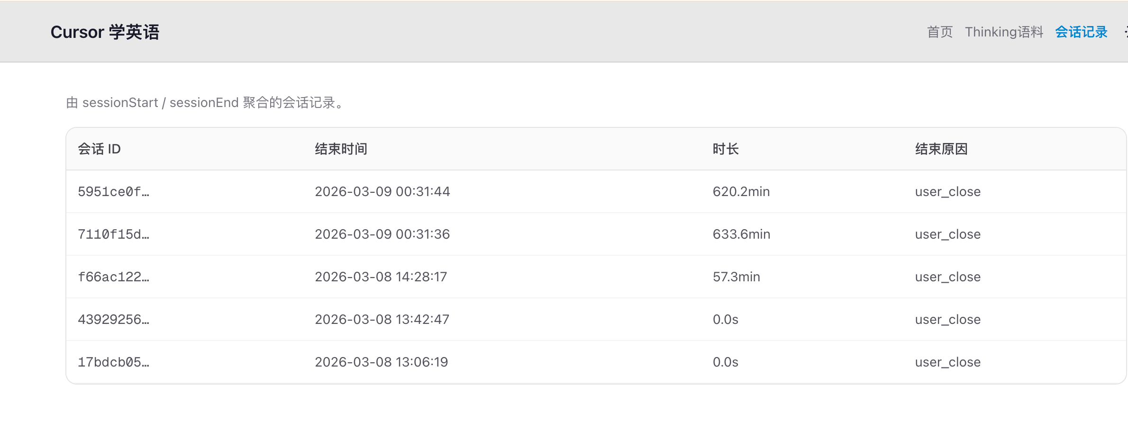Select the 会话记录 nav tab
The width and height of the screenshot is (1128, 430).
click(x=1081, y=32)
